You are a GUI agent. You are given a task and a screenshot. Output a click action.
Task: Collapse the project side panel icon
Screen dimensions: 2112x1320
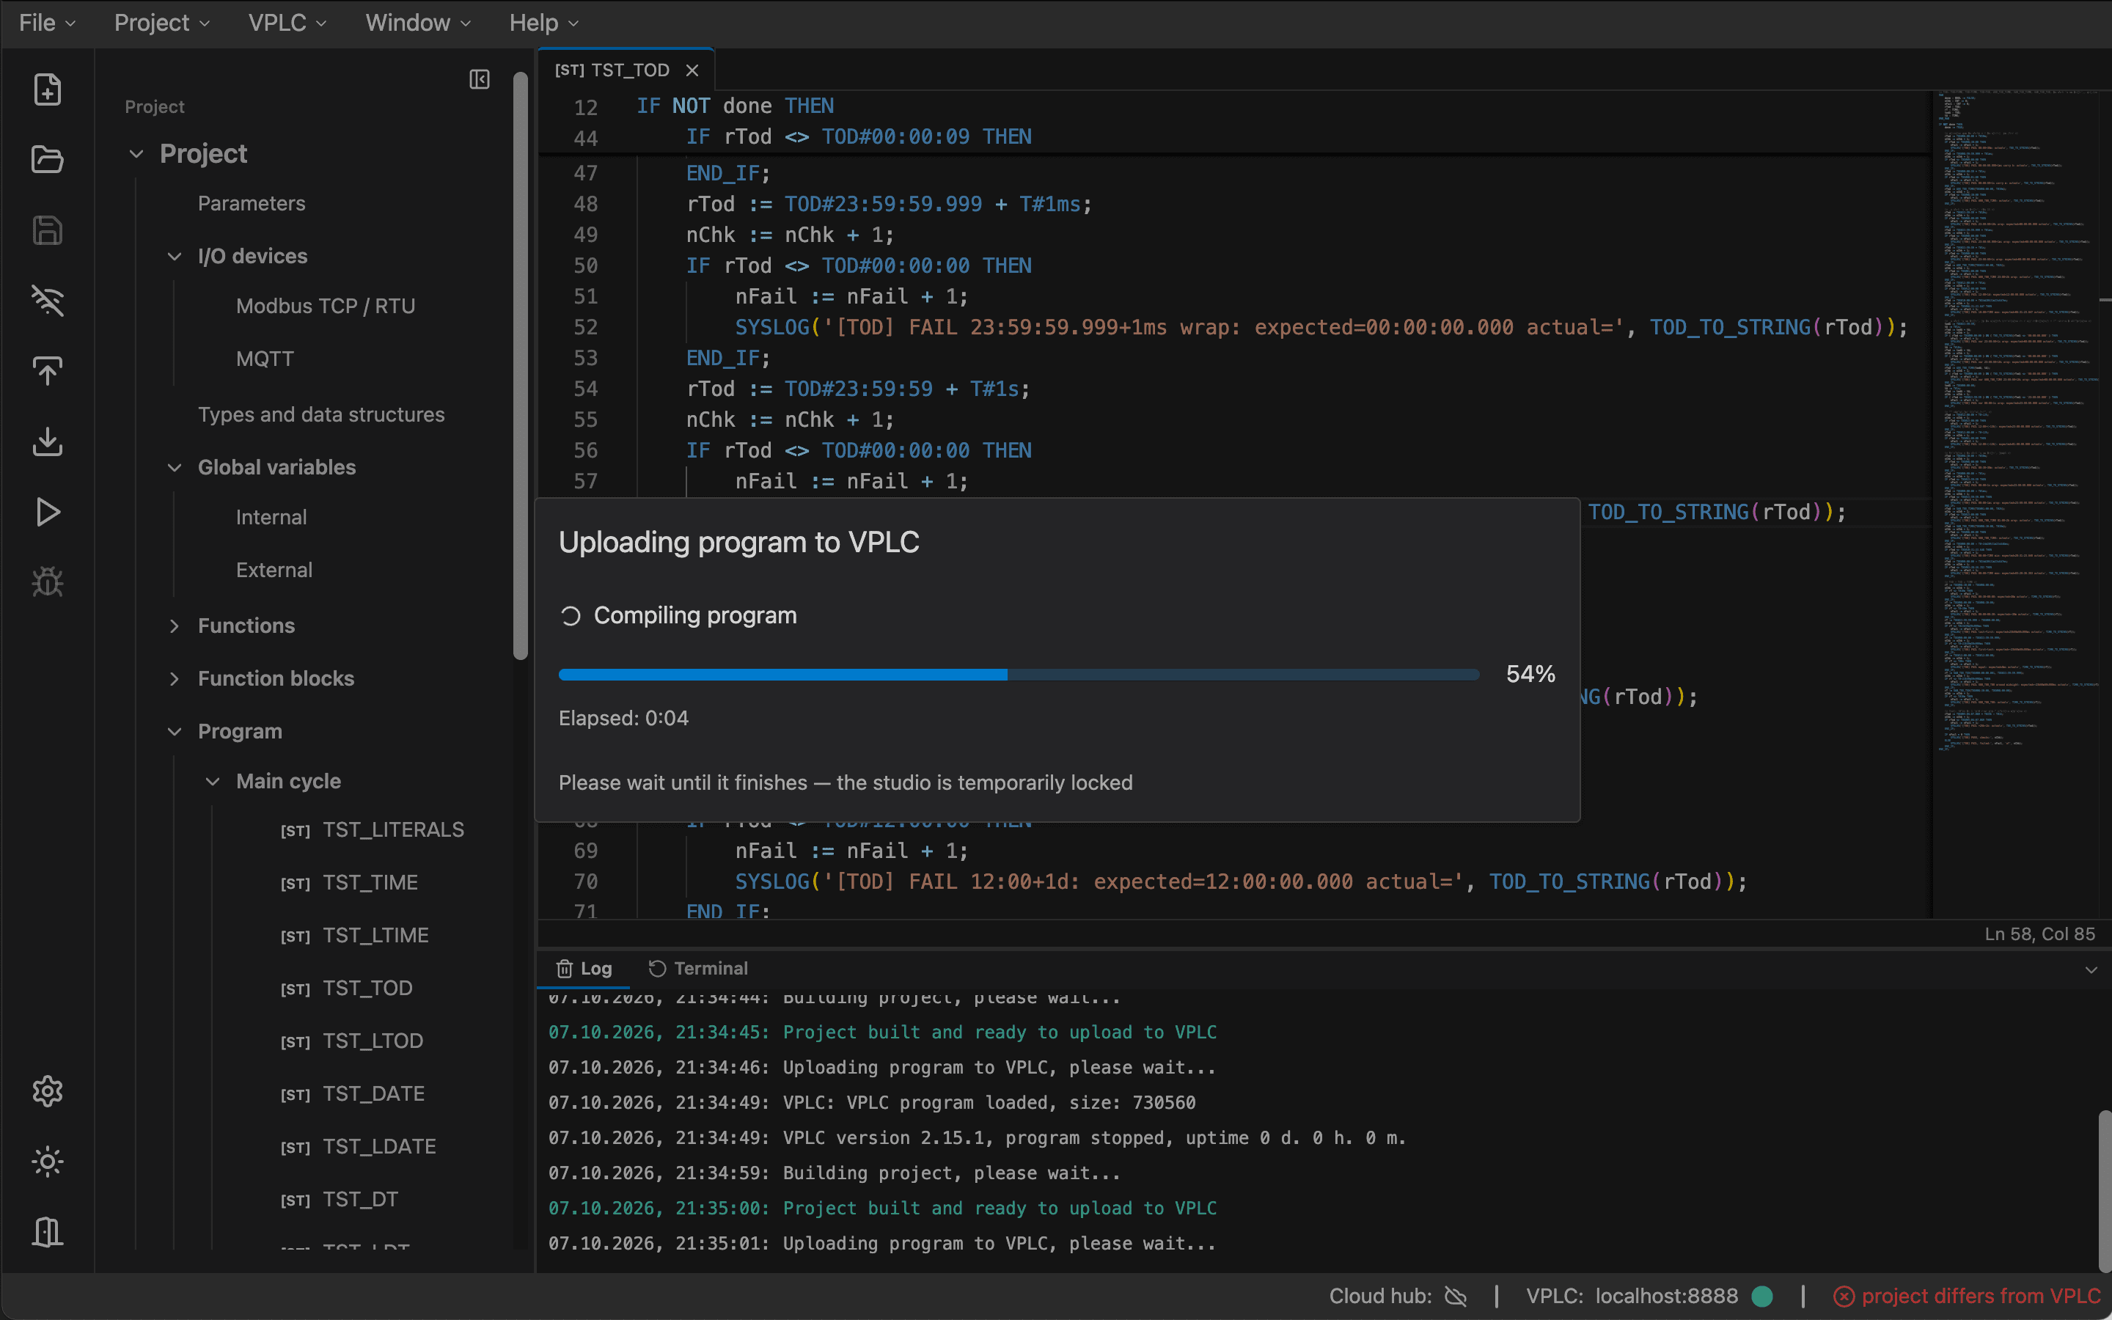479,79
